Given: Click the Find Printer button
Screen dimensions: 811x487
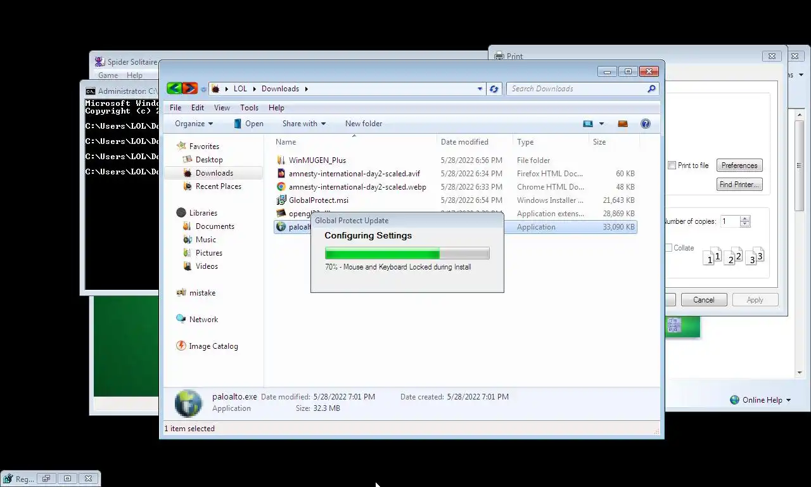Looking at the screenshot, I should (x=739, y=185).
